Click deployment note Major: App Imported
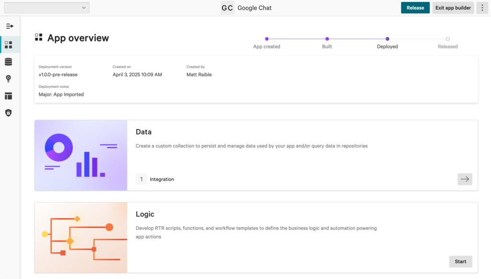Image resolution: width=491 pixels, height=279 pixels. click(x=61, y=94)
